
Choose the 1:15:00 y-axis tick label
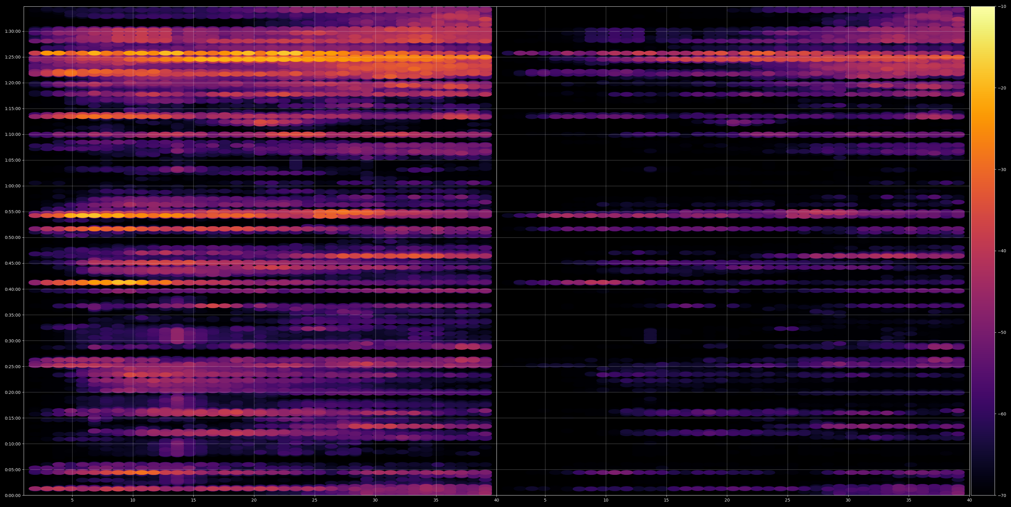point(12,109)
